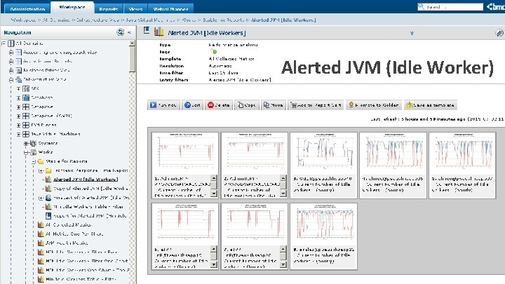Click the Systems node icon

click(33, 143)
